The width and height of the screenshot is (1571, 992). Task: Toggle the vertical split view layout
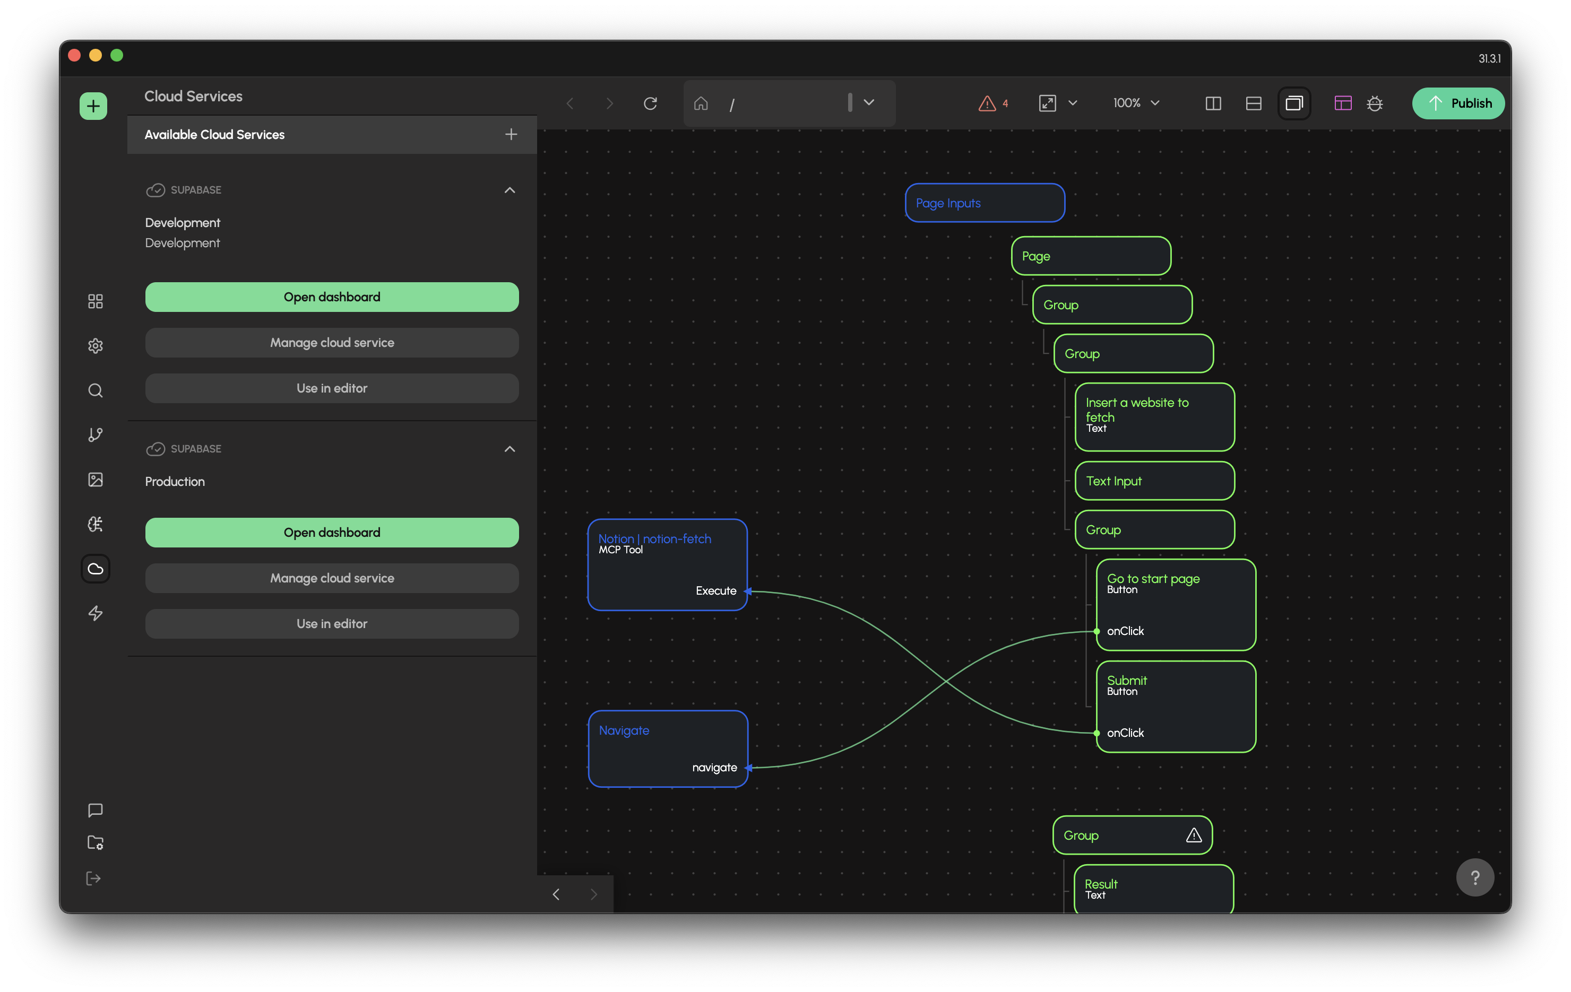pyautogui.click(x=1213, y=103)
